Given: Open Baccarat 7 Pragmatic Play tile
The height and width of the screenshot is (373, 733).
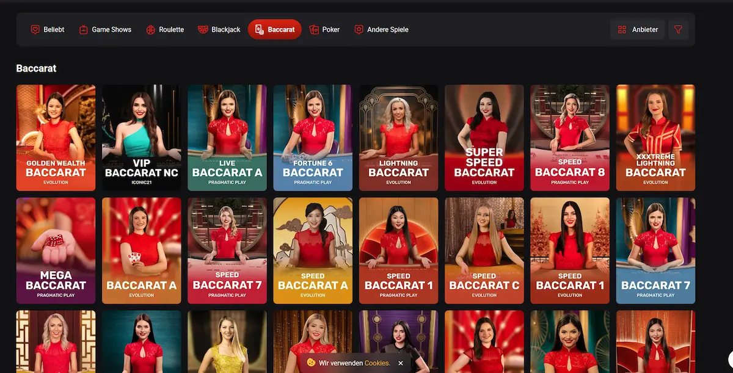Looking at the screenshot, I should pyautogui.click(x=655, y=250).
